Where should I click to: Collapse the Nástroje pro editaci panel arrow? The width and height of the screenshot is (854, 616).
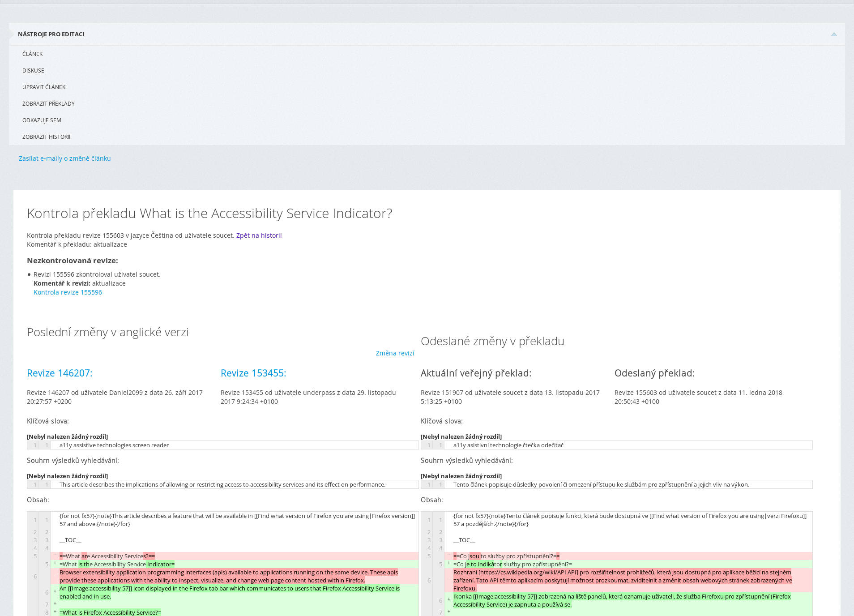(834, 34)
